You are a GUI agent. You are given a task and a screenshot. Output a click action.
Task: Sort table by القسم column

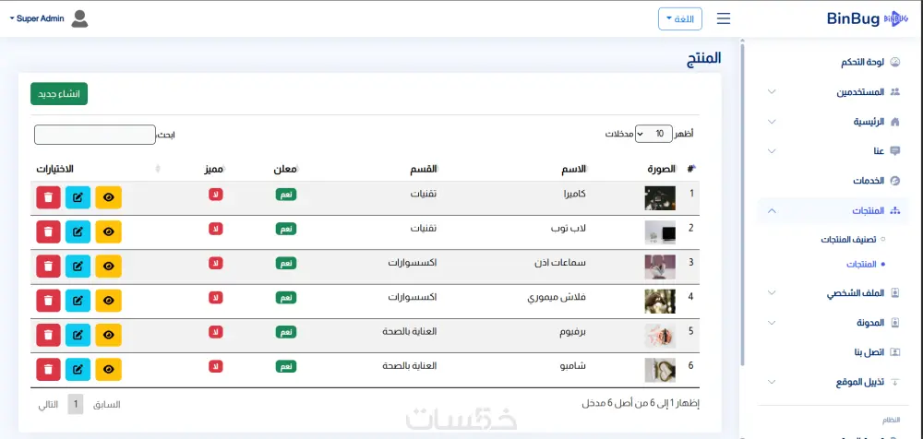(425, 170)
